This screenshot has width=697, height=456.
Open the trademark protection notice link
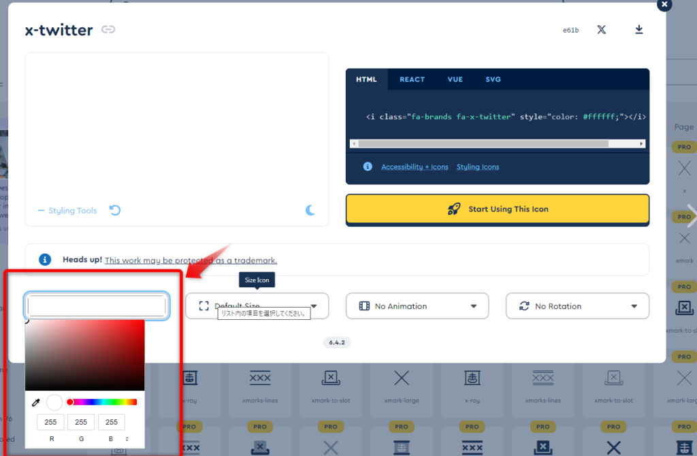tap(191, 261)
